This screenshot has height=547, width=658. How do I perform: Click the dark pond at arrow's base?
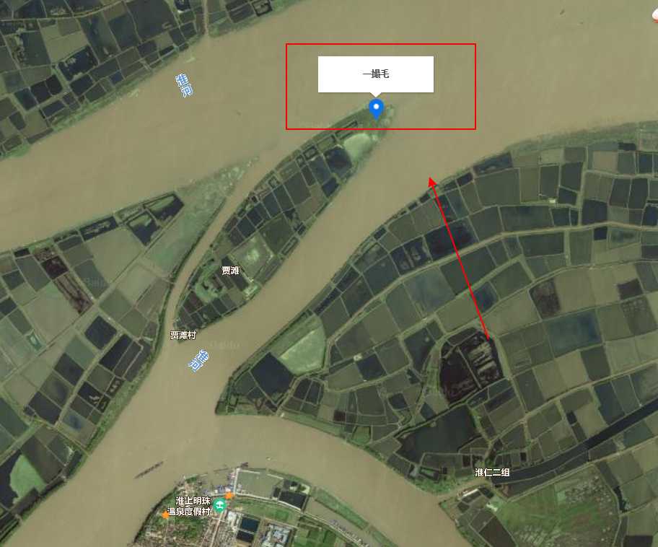pos(468,365)
